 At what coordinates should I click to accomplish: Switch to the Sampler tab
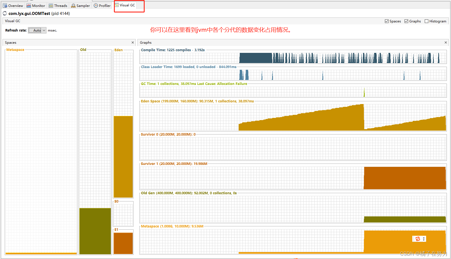click(x=80, y=6)
